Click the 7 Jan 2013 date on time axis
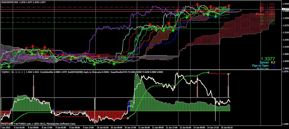 [x=6, y=127]
